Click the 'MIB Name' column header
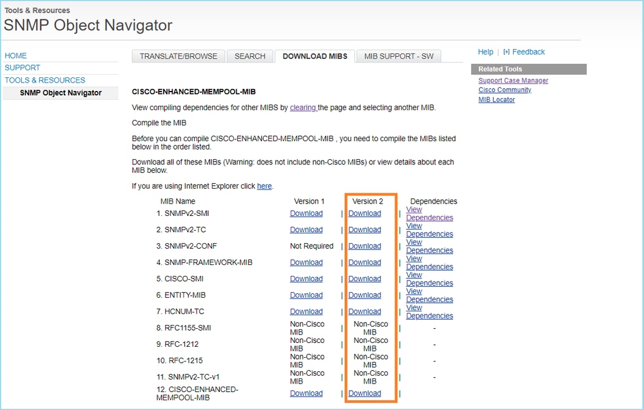 tap(177, 201)
